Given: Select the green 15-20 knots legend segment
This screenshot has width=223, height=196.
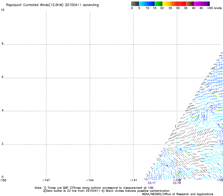Looking at the screenshot, I should click(159, 4).
